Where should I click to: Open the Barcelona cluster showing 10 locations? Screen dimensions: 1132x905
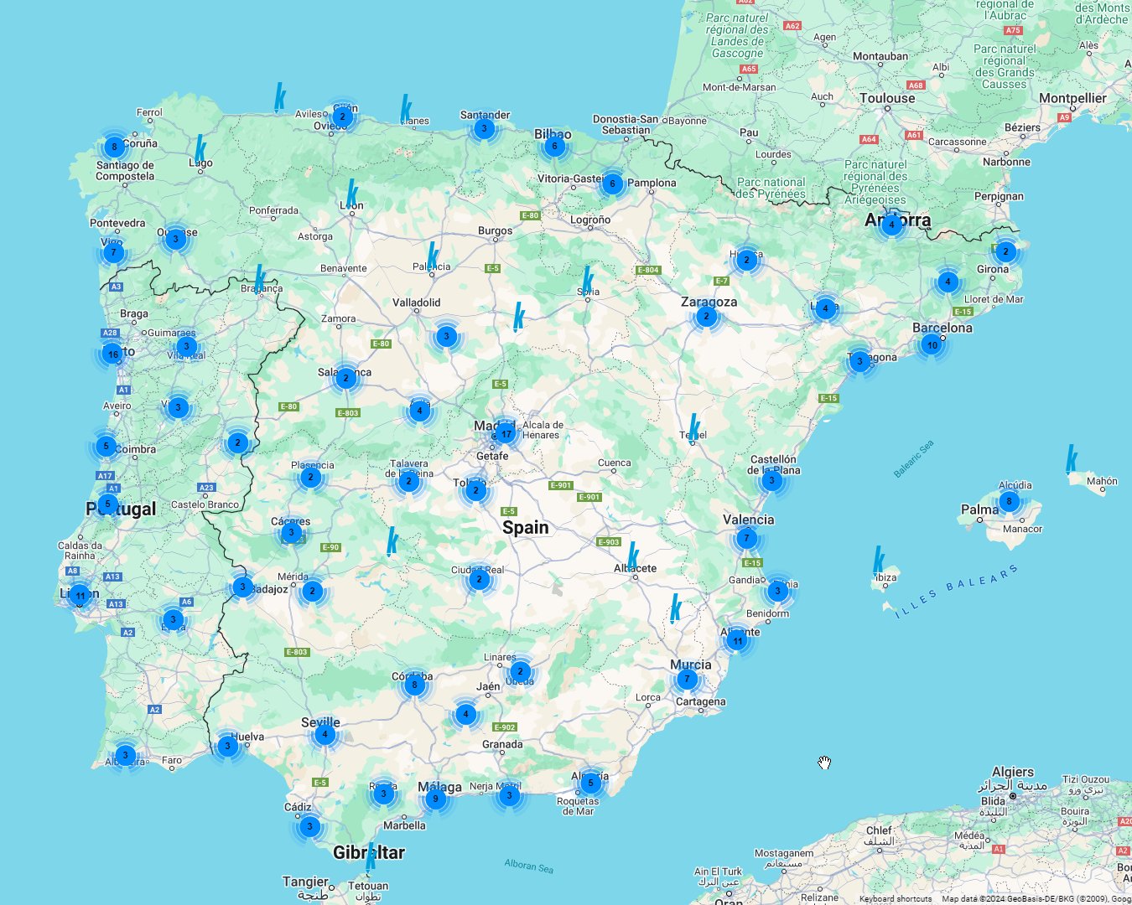932,344
